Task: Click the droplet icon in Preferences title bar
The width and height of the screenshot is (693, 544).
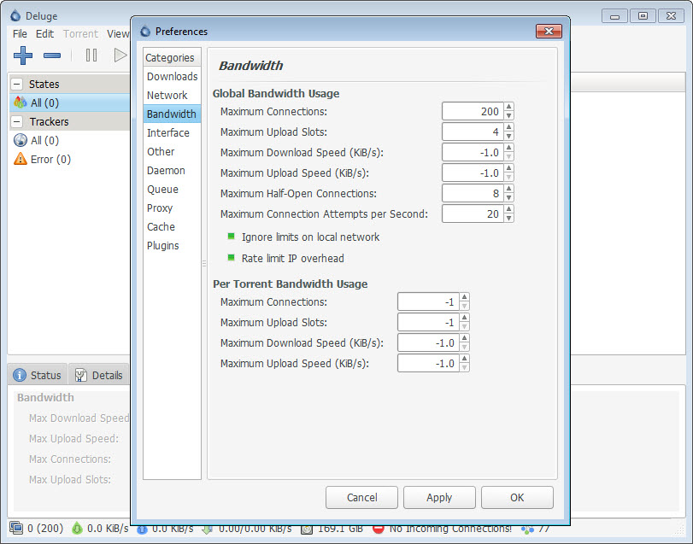Action: click(145, 32)
